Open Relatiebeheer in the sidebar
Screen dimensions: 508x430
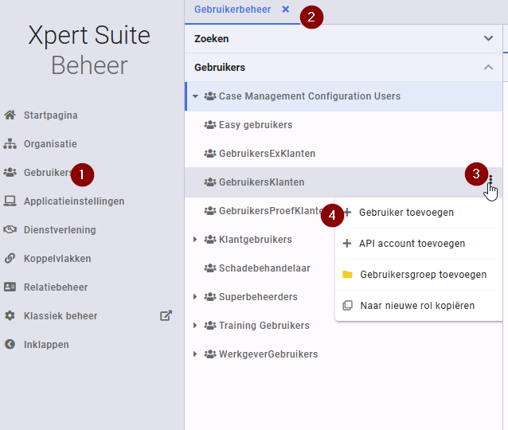(x=56, y=287)
